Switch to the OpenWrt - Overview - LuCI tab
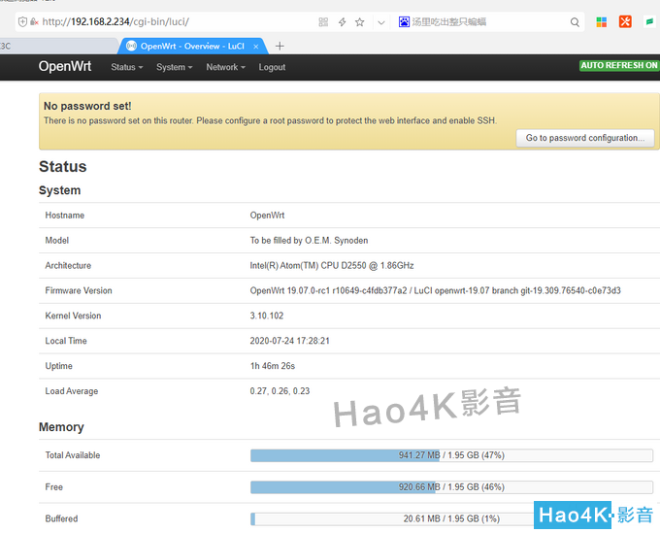 (192, 46)
